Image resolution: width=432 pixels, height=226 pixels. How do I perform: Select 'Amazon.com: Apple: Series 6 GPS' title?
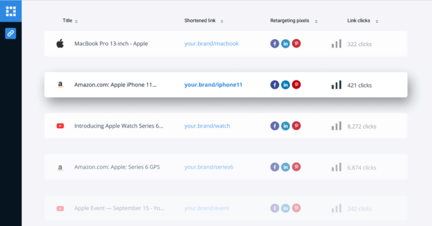pyautogui.click(x=117, y=167)
